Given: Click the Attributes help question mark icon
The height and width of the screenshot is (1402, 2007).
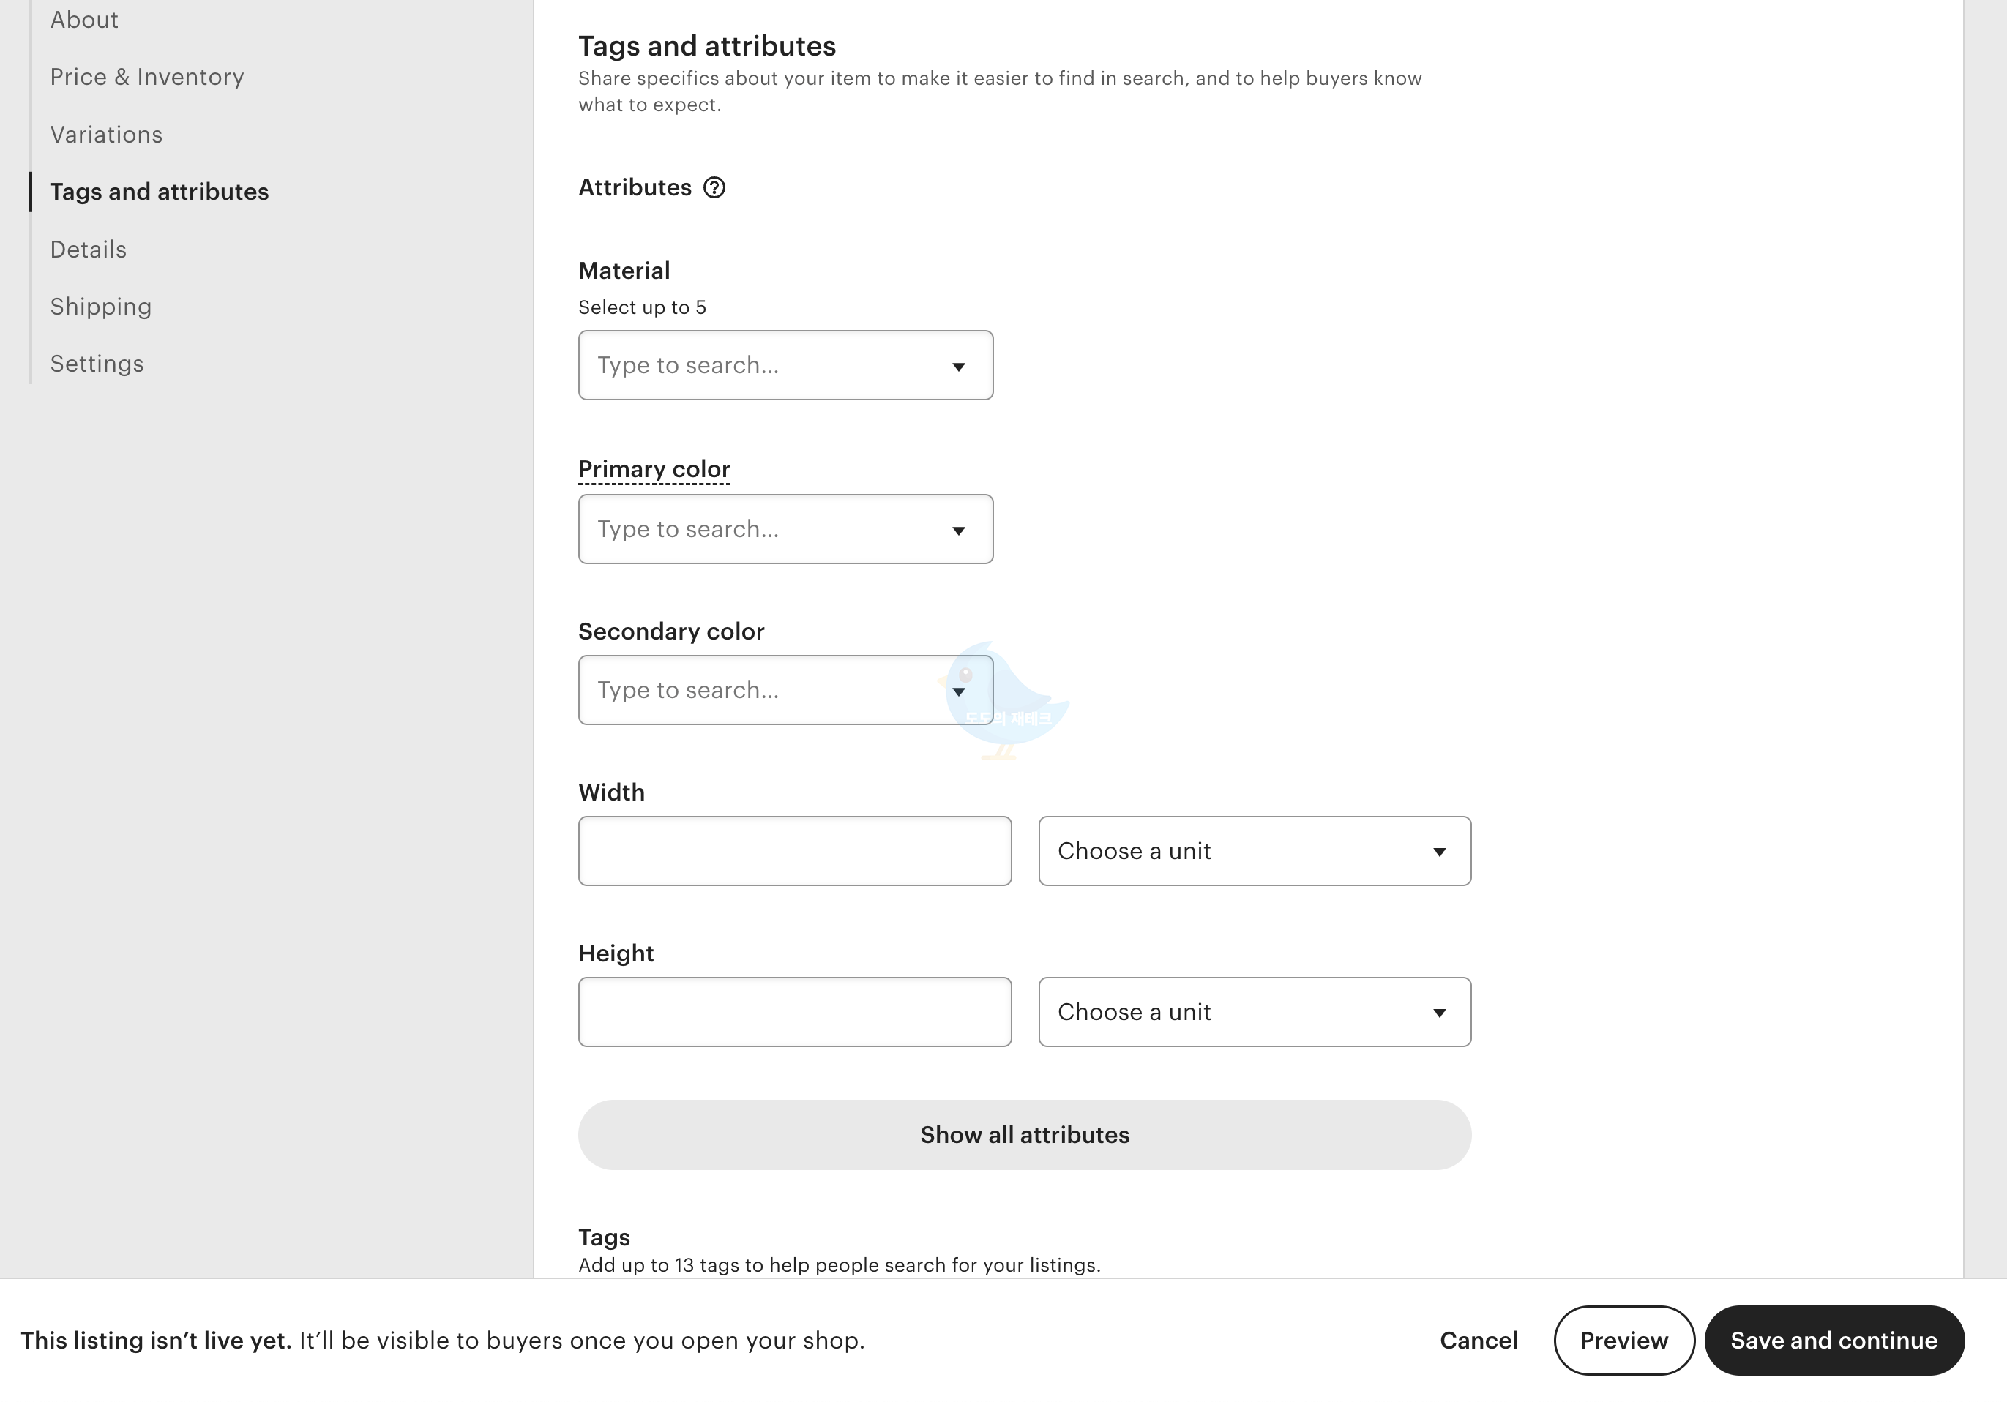Looking at the screenshot, I should [x=714, y=188].
